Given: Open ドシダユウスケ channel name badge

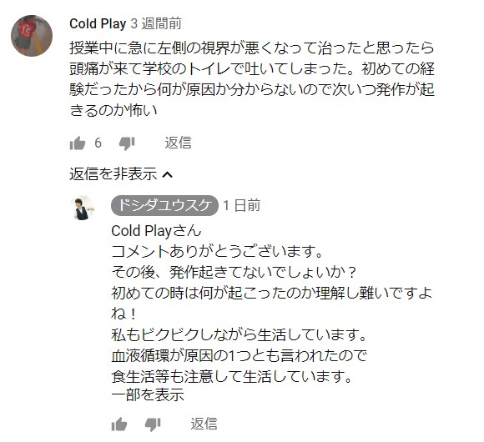Looking at the screenshot, I should [x=164, y=205].
